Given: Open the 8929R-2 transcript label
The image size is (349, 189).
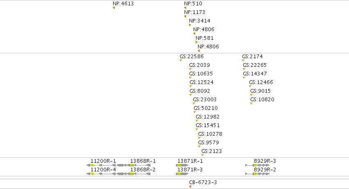Looking at the screenshot, I should click(265, 170).
